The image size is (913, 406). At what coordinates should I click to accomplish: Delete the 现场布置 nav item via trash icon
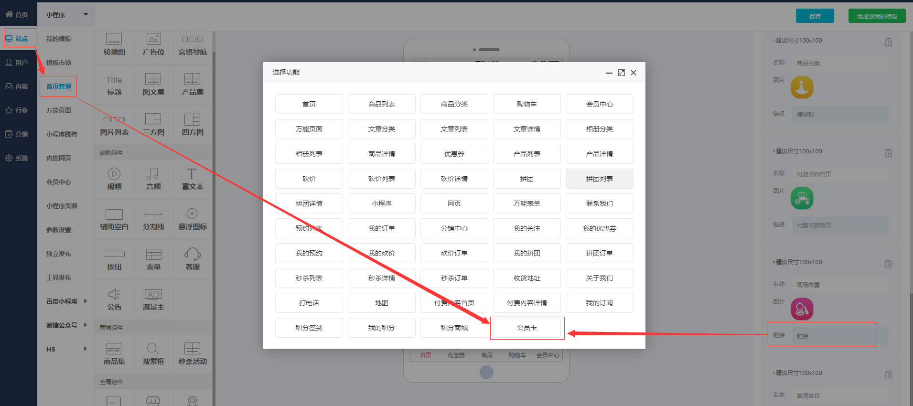pyautogui.click(x=888, y=264)
